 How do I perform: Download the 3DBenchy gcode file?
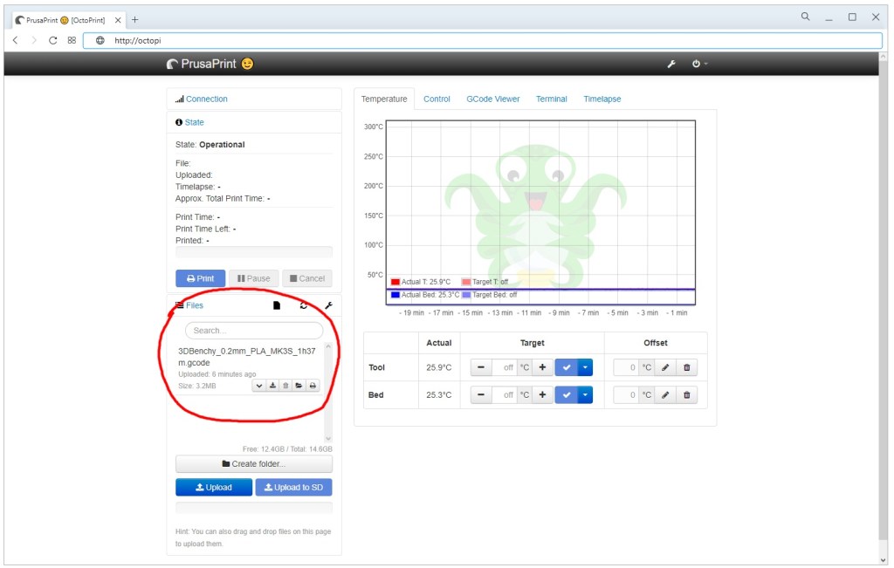tap(273, 386)
